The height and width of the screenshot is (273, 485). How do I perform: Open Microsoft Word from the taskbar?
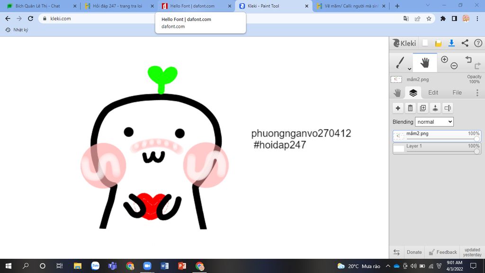(x=164, y=266)
